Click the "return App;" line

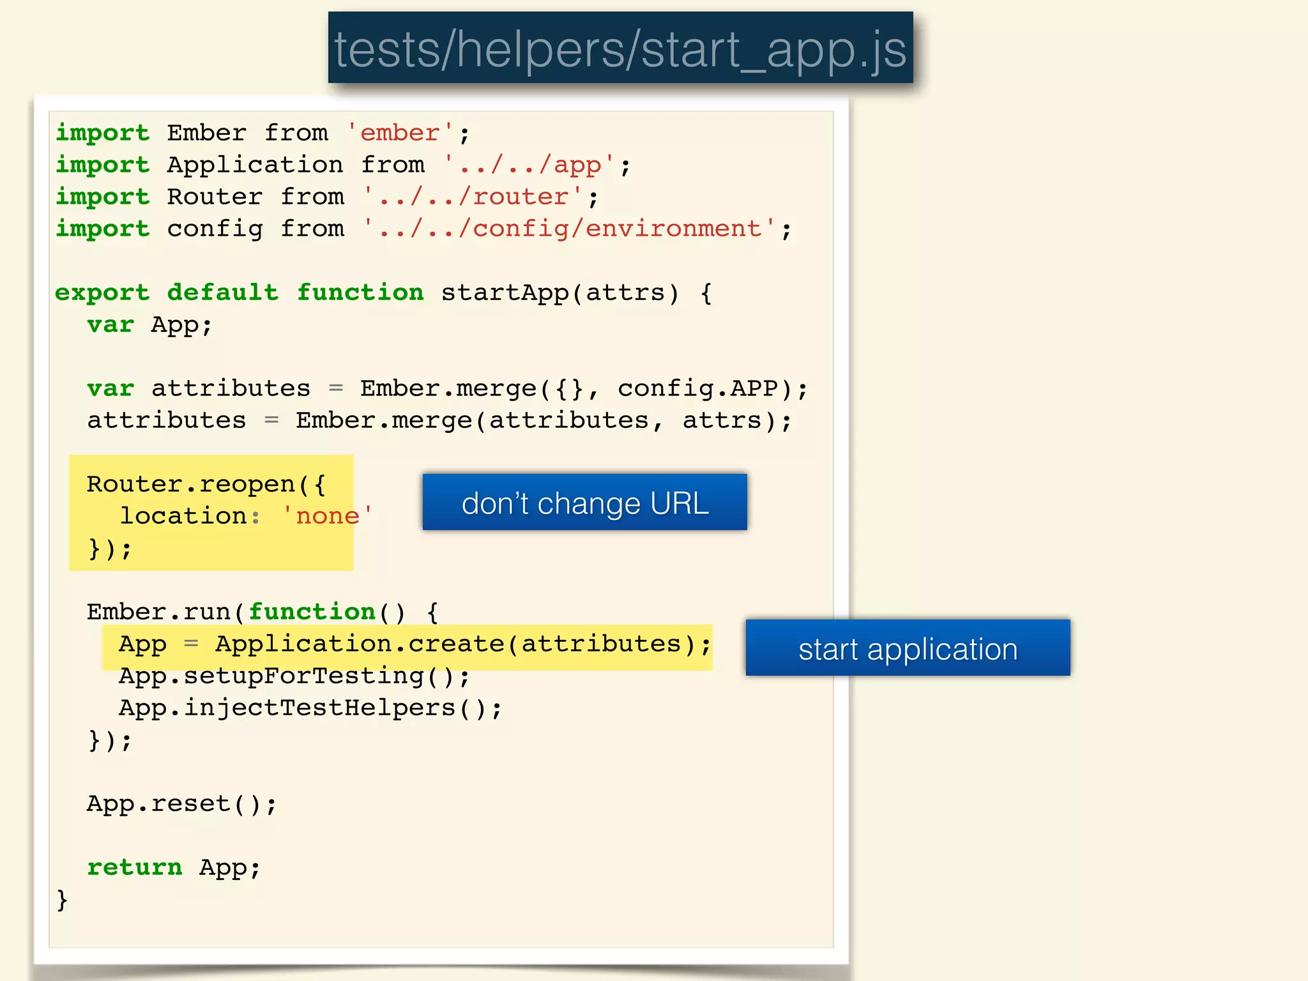pyautogui.click(x=174, y=867)
